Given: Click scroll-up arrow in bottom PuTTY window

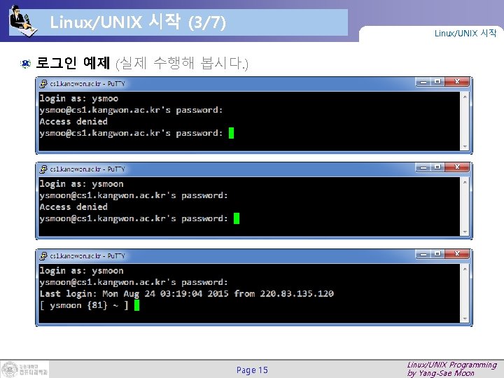Looking at the screenshot, I should click(x=465, y=269).
